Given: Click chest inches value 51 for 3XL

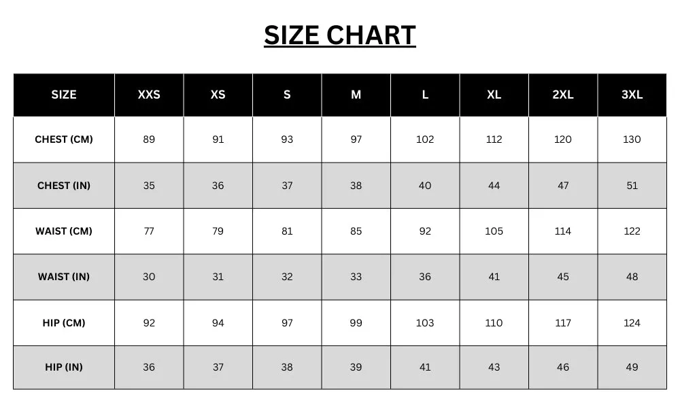Looking at the screenshot, I should [x=632, y=186].
